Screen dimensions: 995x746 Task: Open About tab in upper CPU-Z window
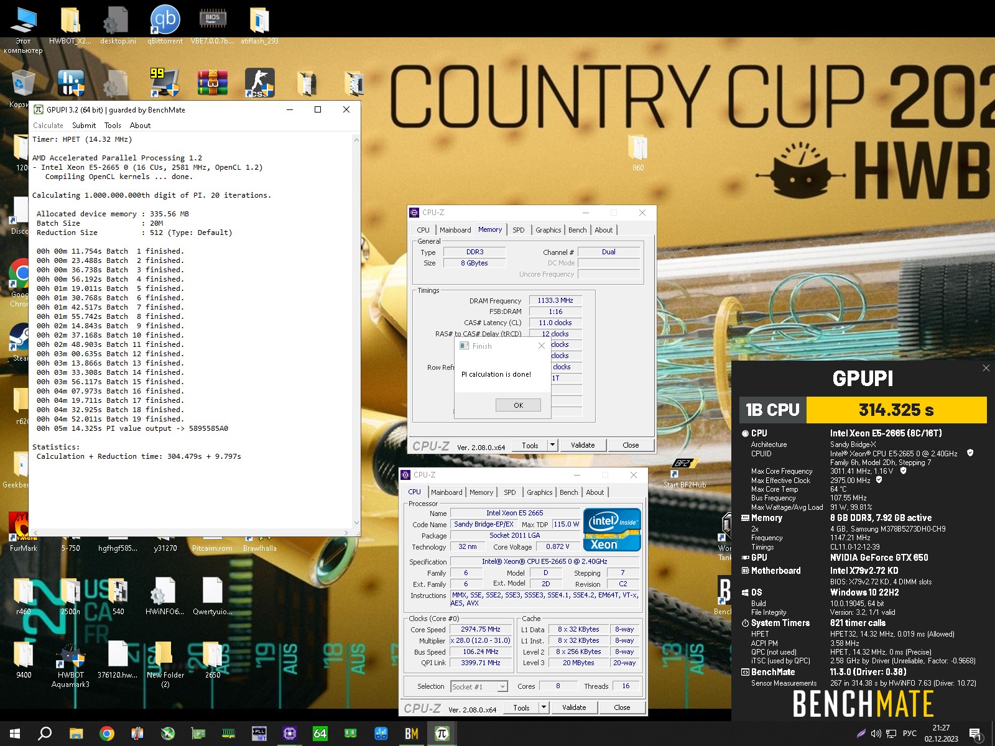[x=603, y=230]
